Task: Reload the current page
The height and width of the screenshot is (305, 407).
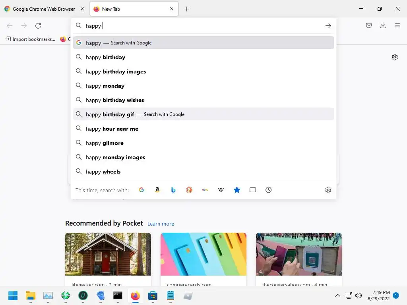Action: pyautogui.click(x=38, y=26)
